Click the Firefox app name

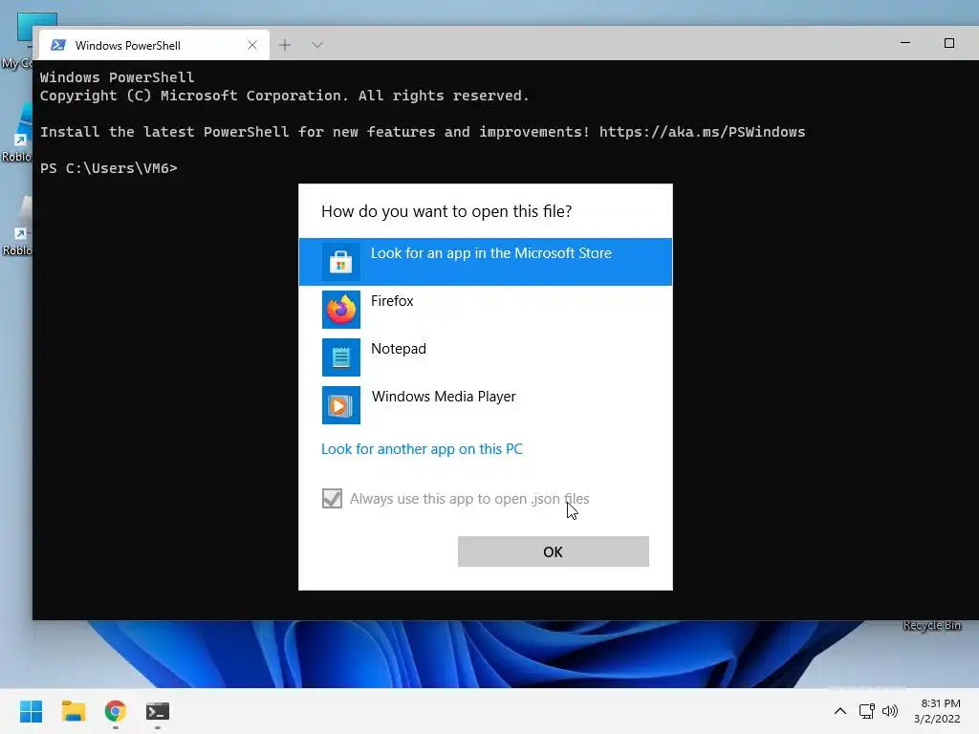[392, 301]
